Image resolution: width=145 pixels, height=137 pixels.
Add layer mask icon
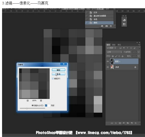(120, 123)
